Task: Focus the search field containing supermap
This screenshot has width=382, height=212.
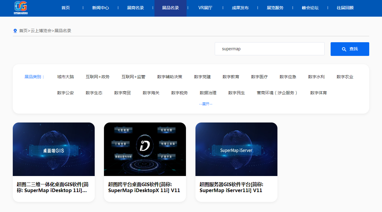Action: tap(270, 49)
